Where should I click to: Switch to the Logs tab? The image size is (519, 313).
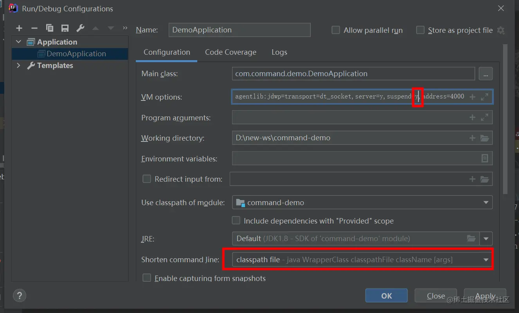[279, 52]
